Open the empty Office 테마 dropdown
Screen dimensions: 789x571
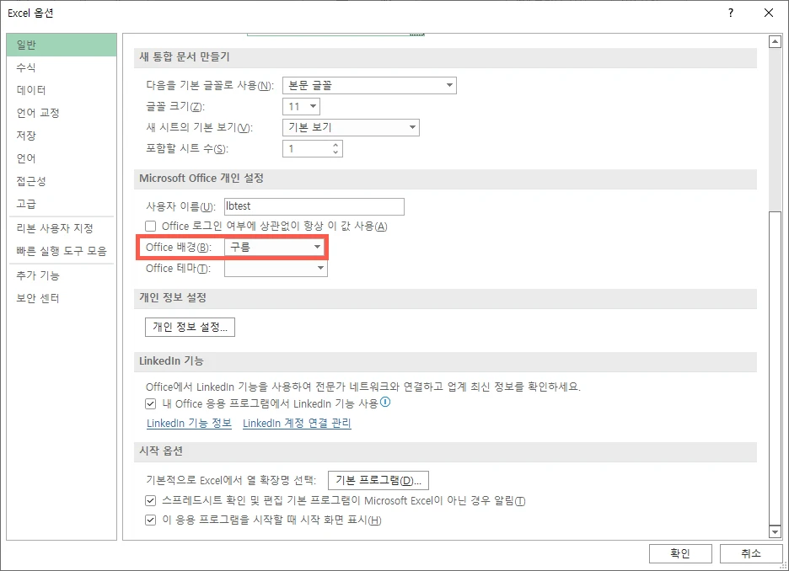(x=276, y=268)
